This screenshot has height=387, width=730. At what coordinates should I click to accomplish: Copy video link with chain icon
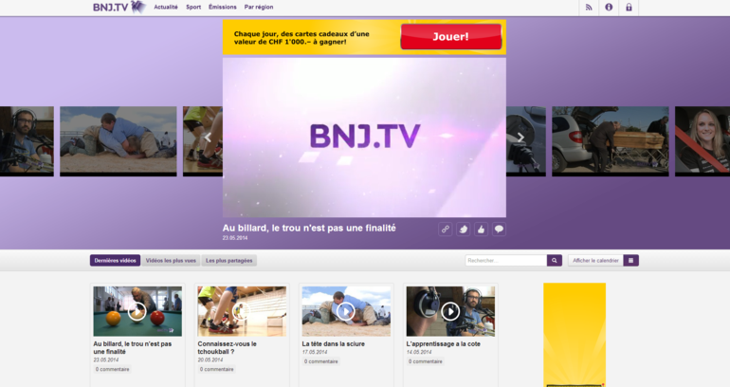pos(445,230)
